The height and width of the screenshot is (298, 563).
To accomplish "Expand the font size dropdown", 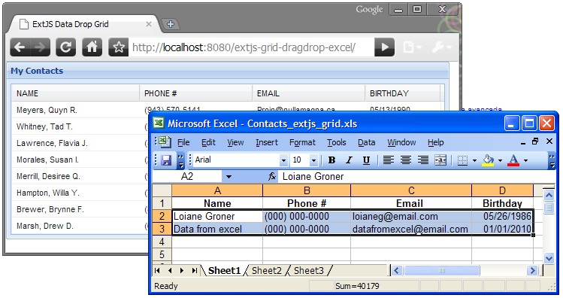I will 313,160.
